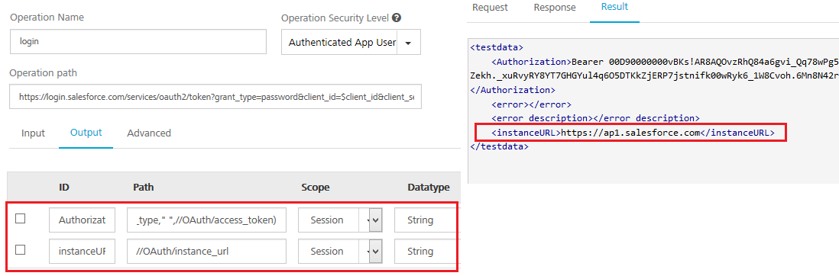
Task: Click the //OAuth/instance_url path field
Action: click(206, 251)
